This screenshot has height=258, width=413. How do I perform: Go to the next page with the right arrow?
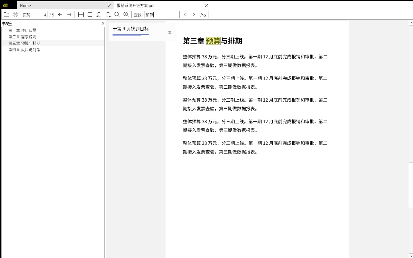pyautogui.click(x=69, y=15)
